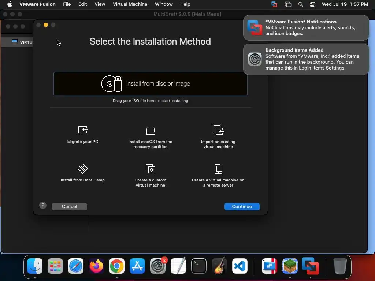Open the red-and-blue window app icon in Dock
This screenshot has height=281, width=375.
(x=269, y=266)
